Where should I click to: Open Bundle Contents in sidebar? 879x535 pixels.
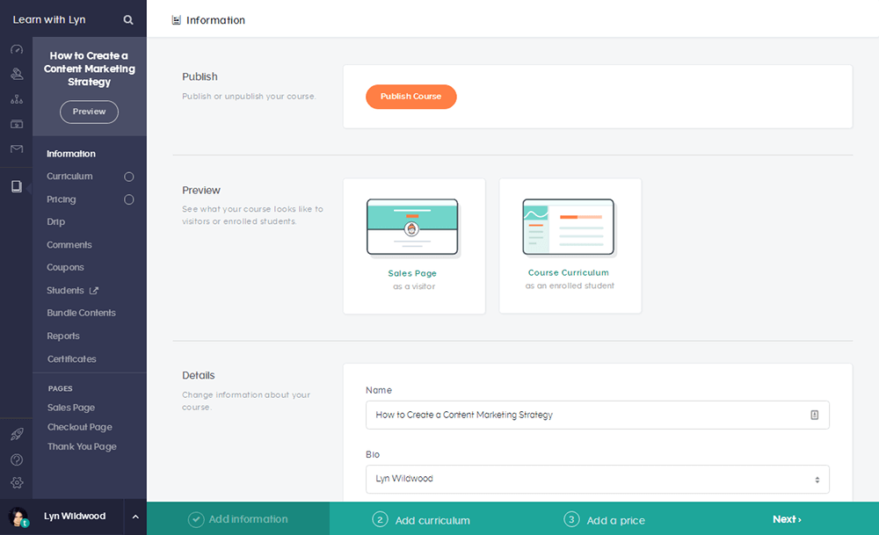pyautogui.click(x=81, y=313)
